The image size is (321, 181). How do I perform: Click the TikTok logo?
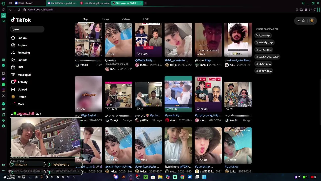pyautogui.click(x=21, y=20)
